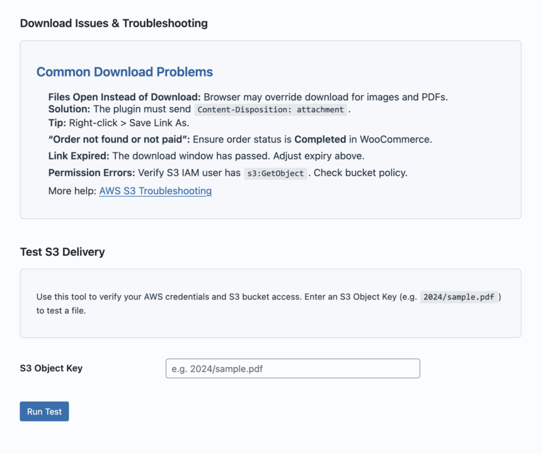Viewport: 542px width, 454px height.
Task: Click the Files Open Instead of Download text
Action: tap(124, 97)
